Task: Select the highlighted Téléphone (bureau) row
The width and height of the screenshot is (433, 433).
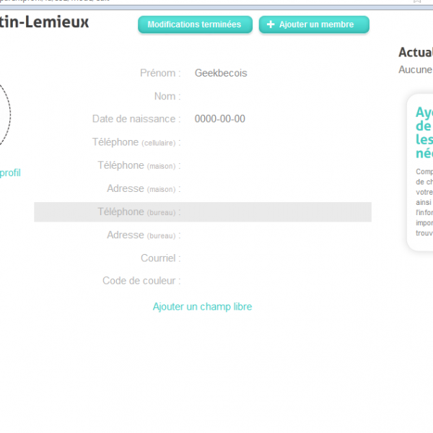Action: coord(202,211)
